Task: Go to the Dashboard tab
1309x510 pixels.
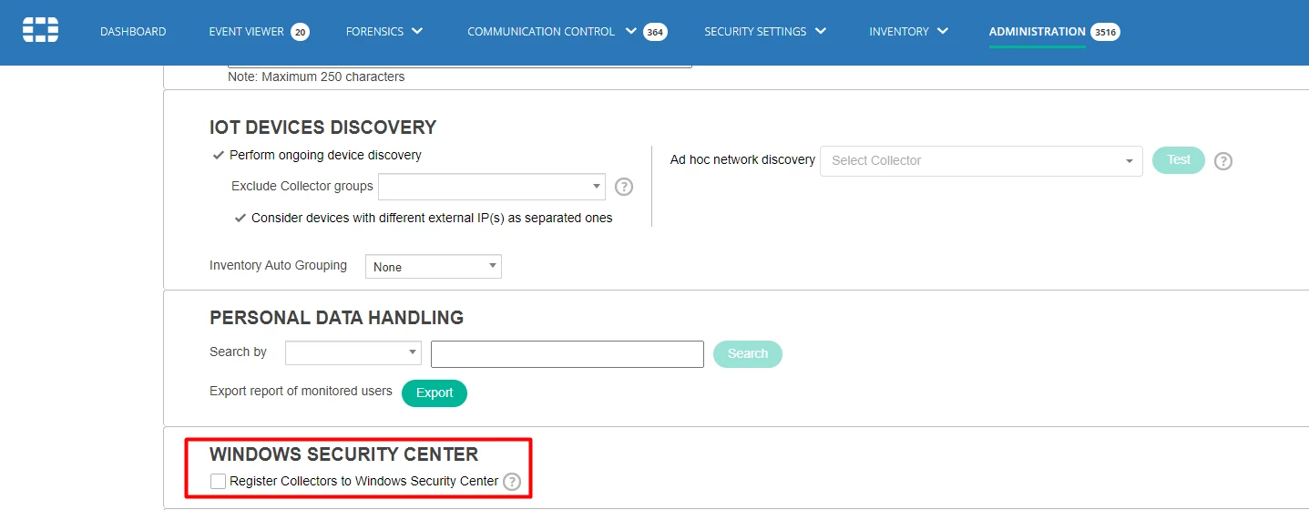Action: [133, 32]
